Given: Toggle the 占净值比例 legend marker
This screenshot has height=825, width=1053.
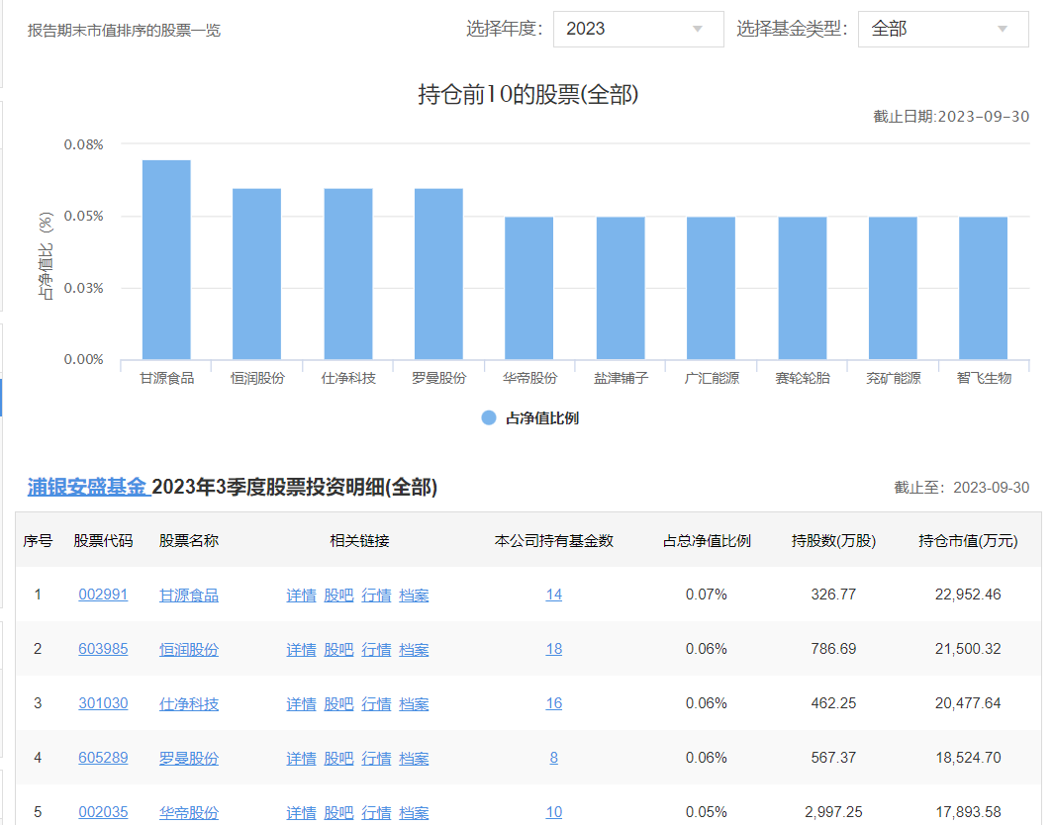Looking at the screenshot, I should pos(488,417).
